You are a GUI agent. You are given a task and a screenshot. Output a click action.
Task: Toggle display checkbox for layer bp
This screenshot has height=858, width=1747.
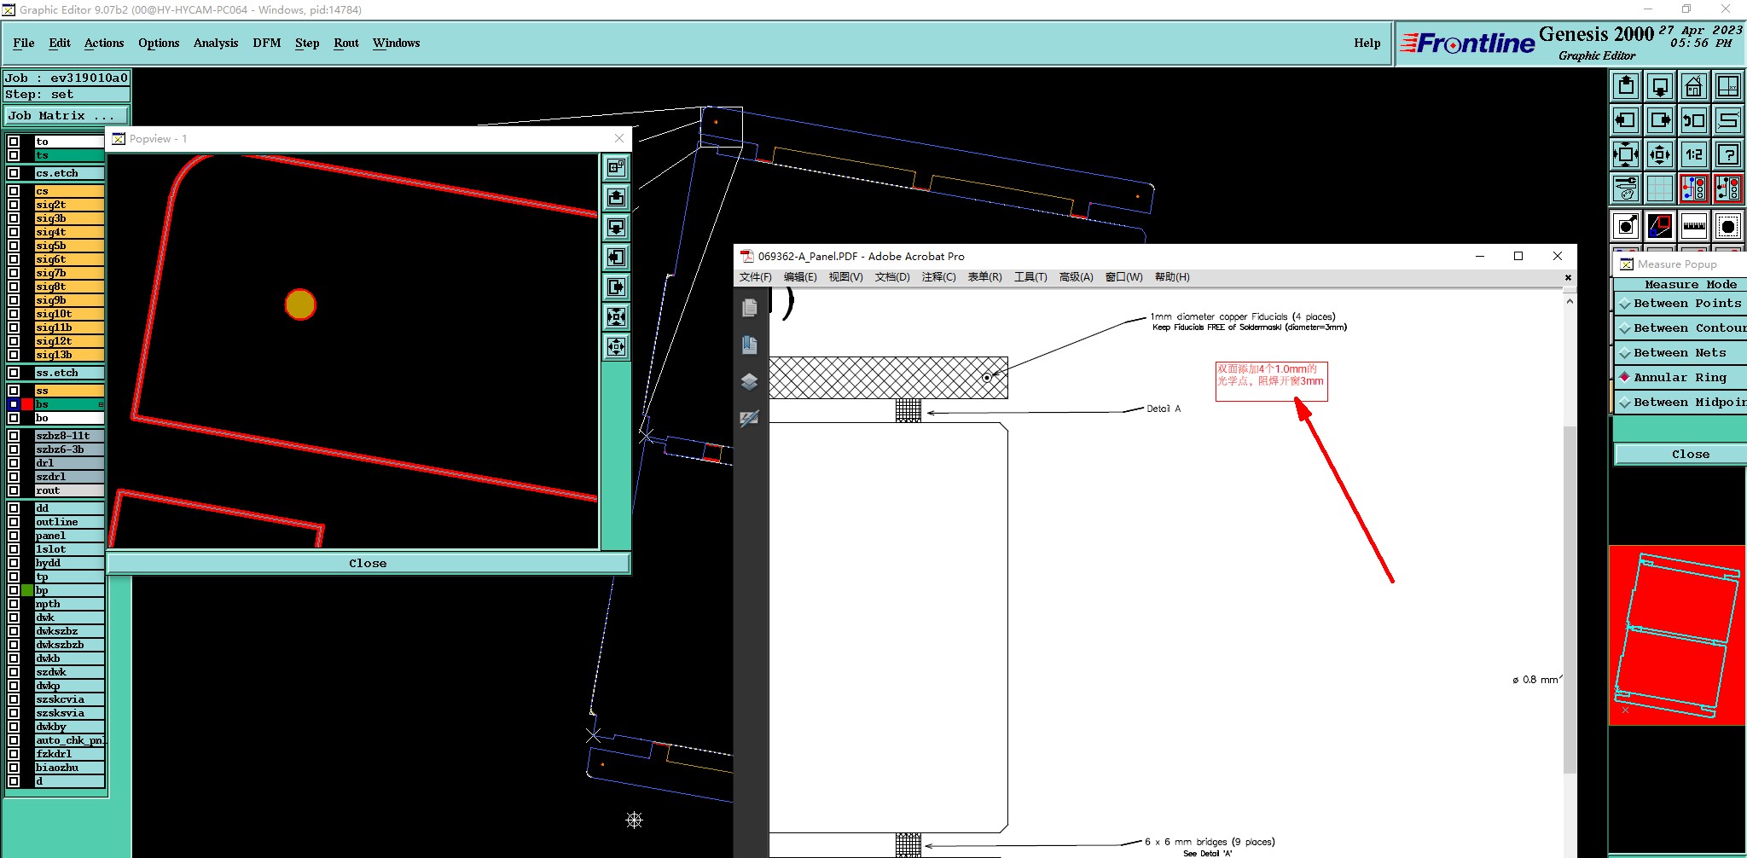coord(14,590)
